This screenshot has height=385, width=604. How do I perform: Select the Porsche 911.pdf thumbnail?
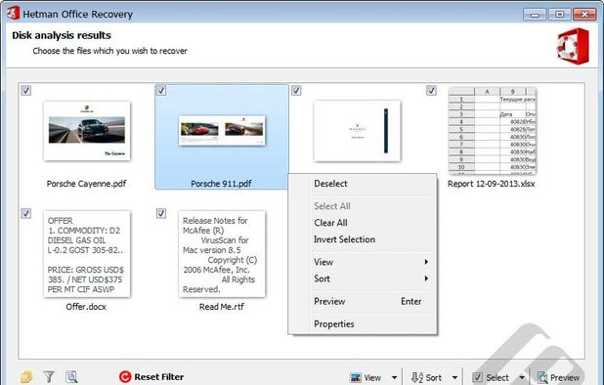222,130
